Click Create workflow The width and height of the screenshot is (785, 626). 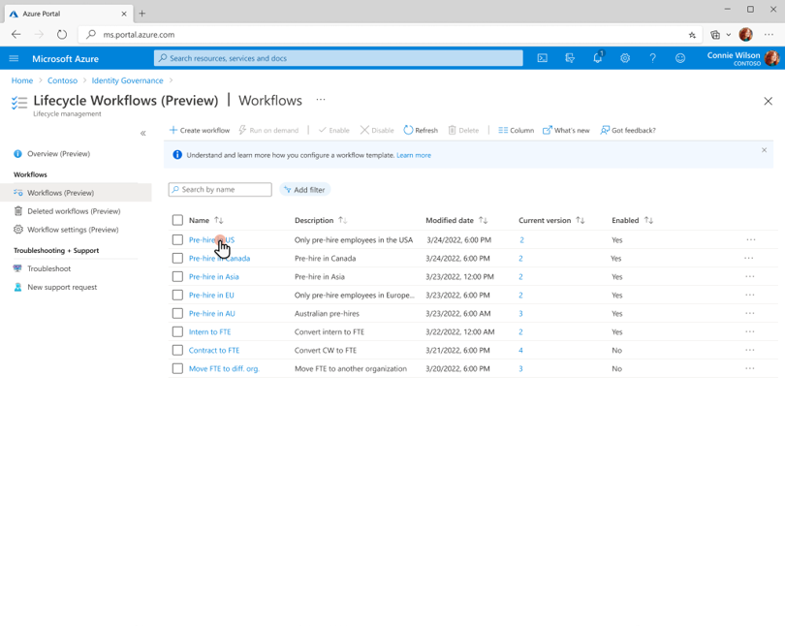(200, 130)
